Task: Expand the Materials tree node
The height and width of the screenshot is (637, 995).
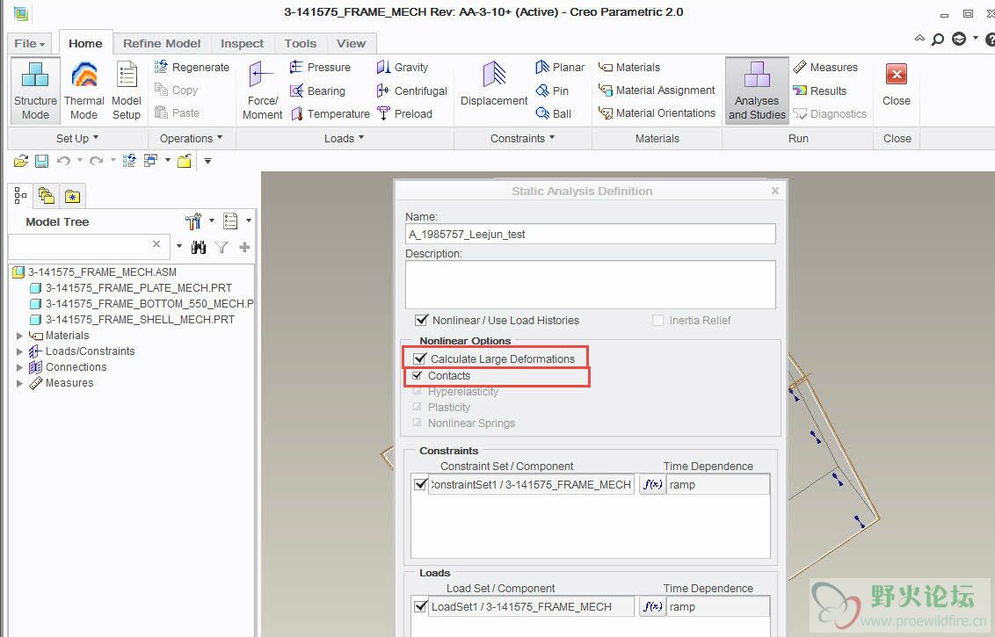Action: click(x=19, y=336)
